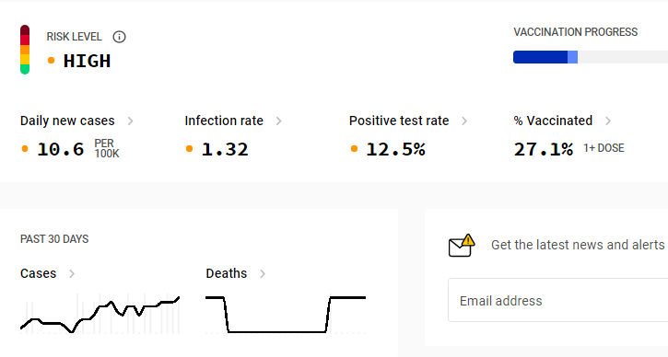Open Cases chart chevron
668x357 pixels.
click(x=72, y=273)
